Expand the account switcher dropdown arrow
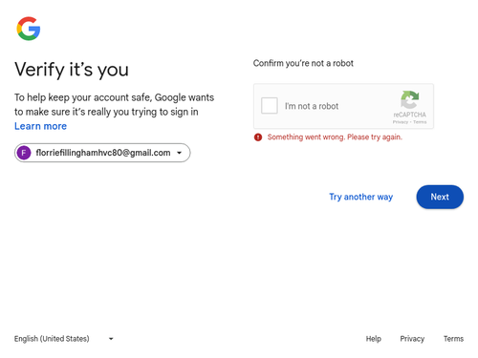Viewport: 478px width, 358px height. tap(180, 153)
